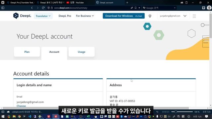Viewport: 212px width, 119px height.
Task: Open a new tab with the plus button
Action: [x=127, y=3]
